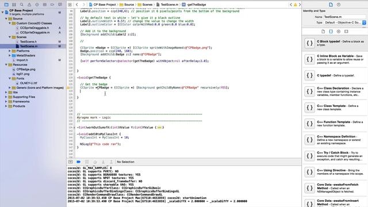Collapse the Custom Cocos2D Classes group
This screenshot has height=207, width=368.
point(10,23)
